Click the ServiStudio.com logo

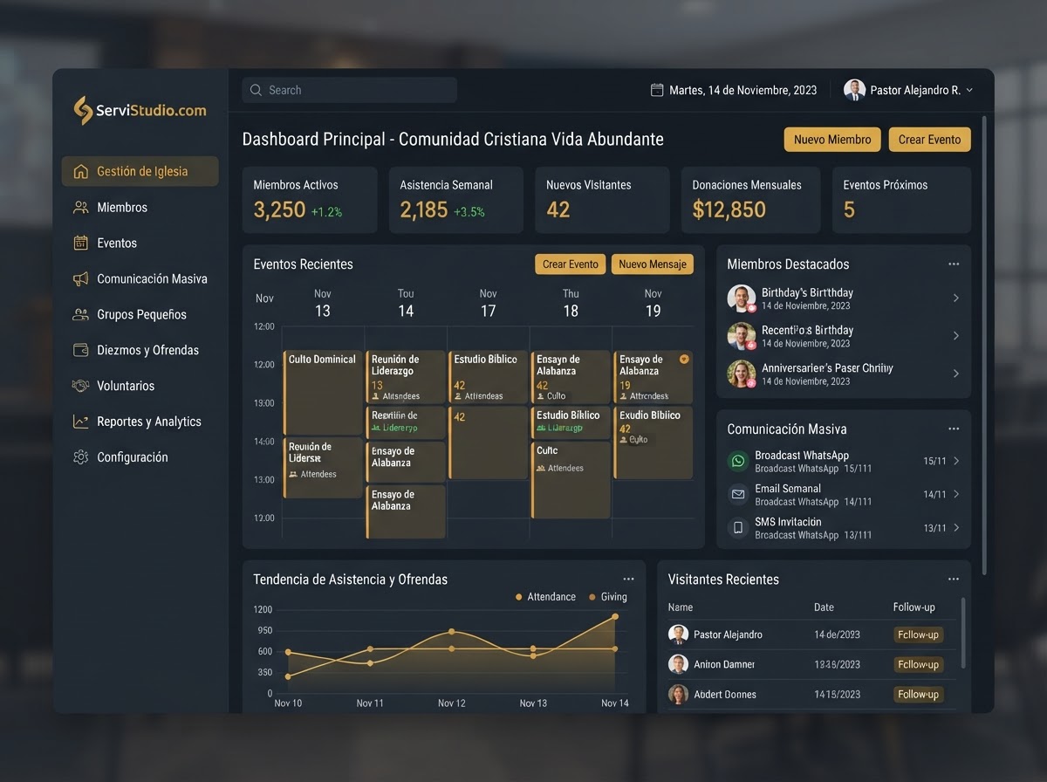pyautogui.click(x=140, y=110)
